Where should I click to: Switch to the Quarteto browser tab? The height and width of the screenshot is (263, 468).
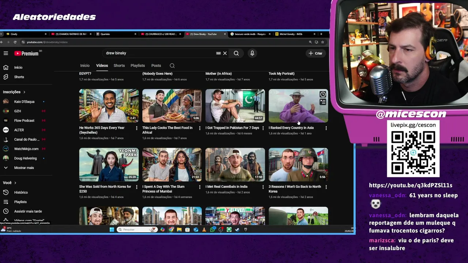click(x=116, y=34)
